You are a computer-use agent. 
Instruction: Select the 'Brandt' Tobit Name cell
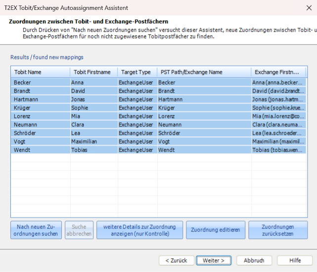click(41, 91)
